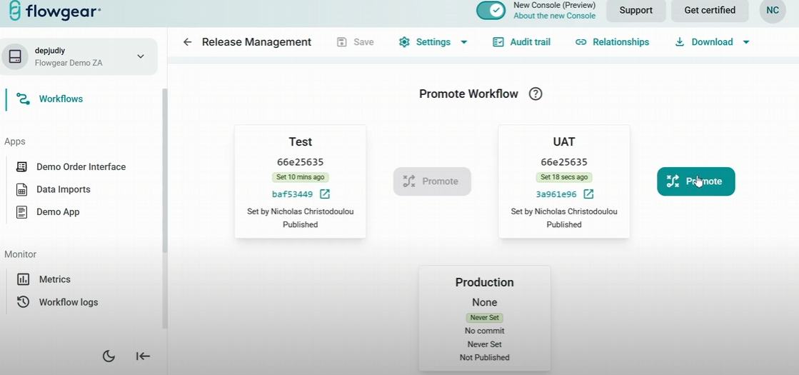799x375 pixels.
Task: Toggle the New Console preview switch
Action: [491, 11]
